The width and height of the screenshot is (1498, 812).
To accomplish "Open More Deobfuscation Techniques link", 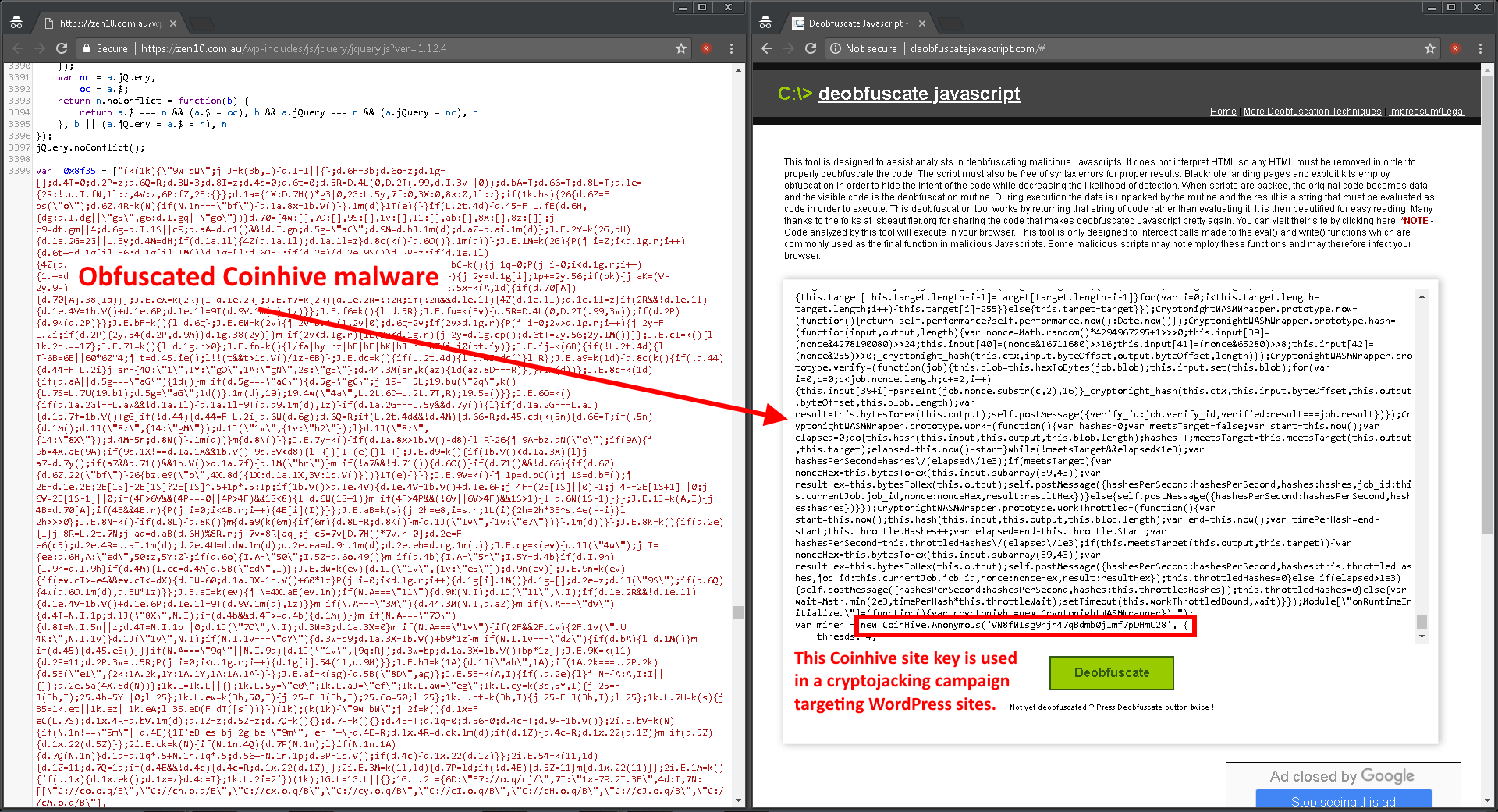I will tap(1312, 112).
